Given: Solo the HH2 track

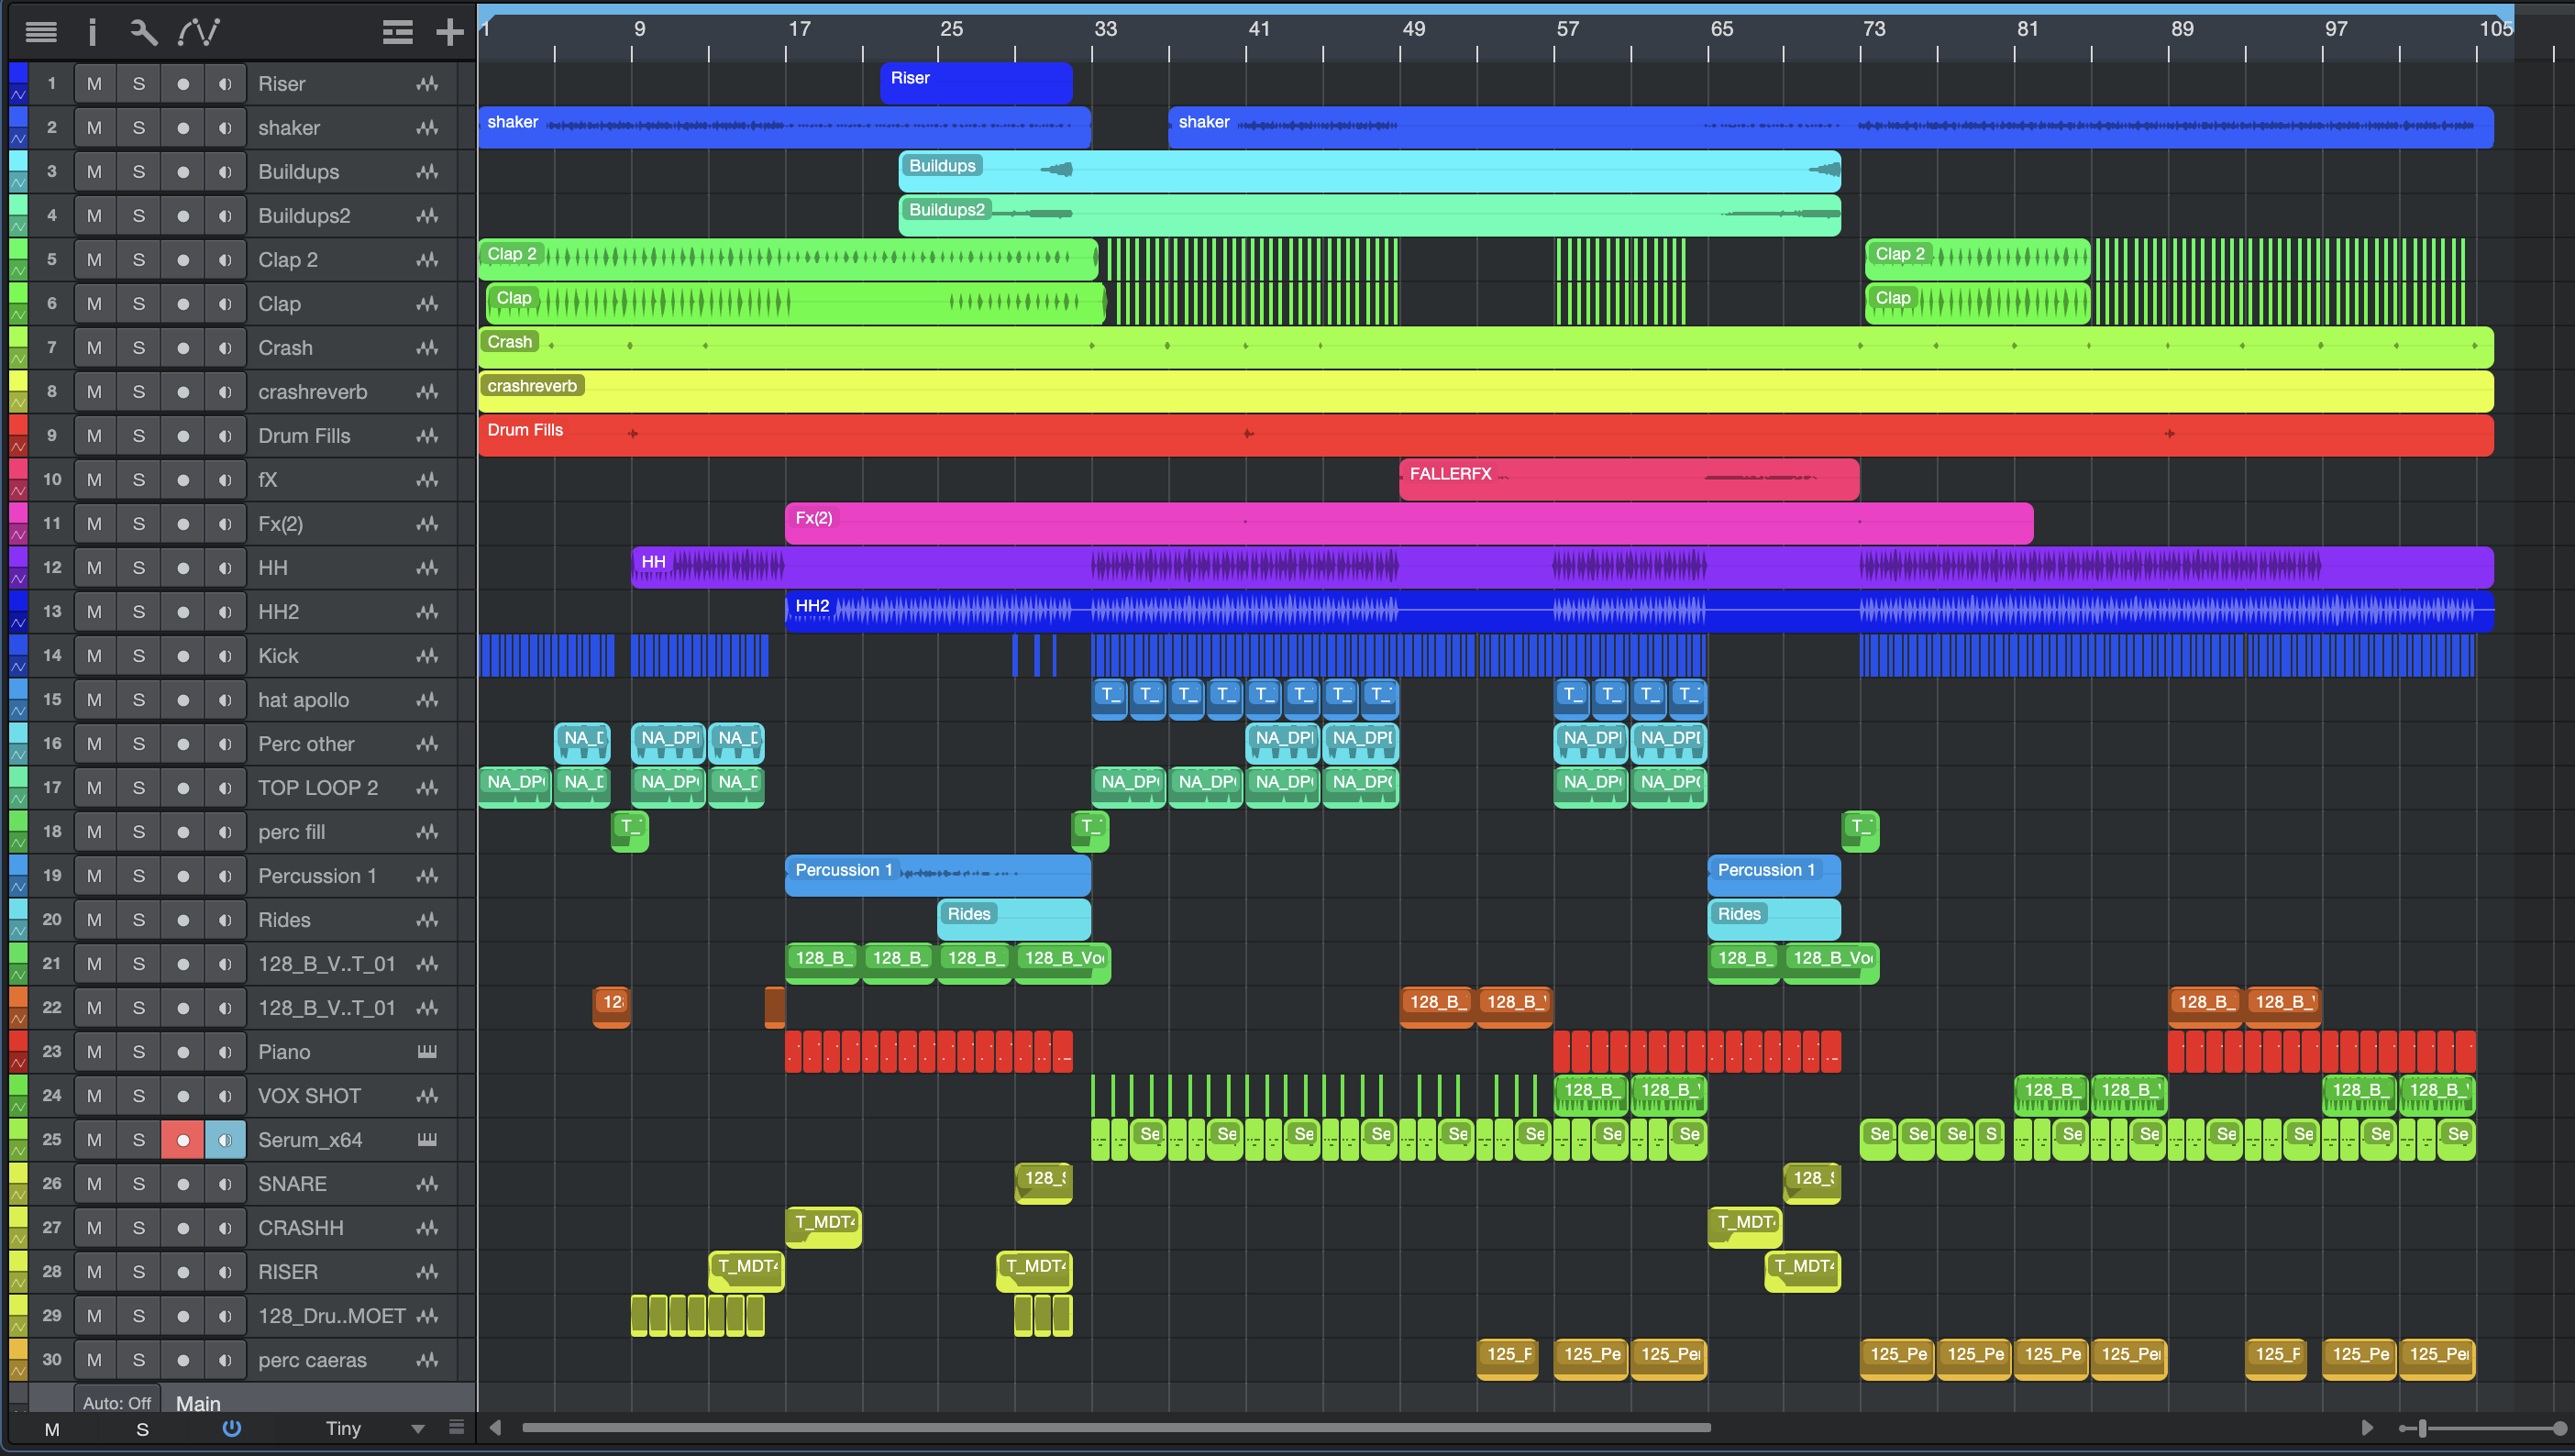Looking at the screenshot, I should tap(138, 612).
